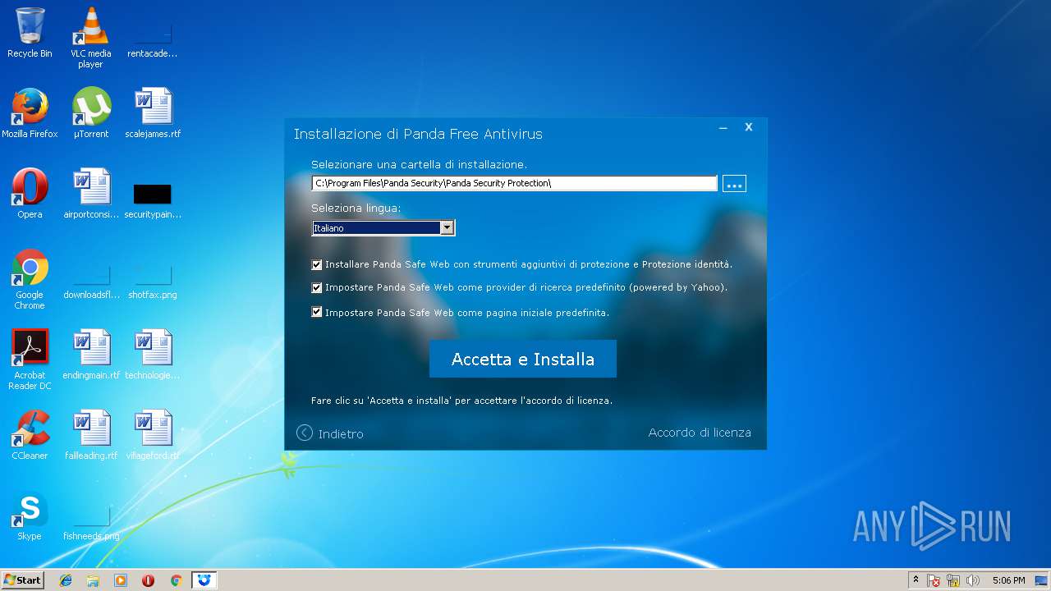Show hidden system tray icons
Screen dimensions: 1051x591
(x=916, y=580)
